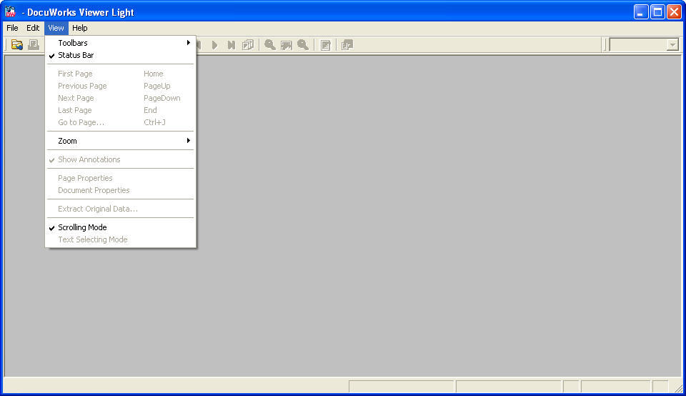The image size is (686, 396).
Task: Choose Last Page menu entry
Action: click(x=121, y=110)
